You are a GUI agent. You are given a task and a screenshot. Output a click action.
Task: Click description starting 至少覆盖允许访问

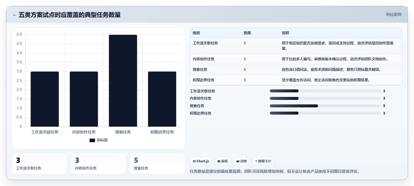pyautogui.click(x=326, y=80)
